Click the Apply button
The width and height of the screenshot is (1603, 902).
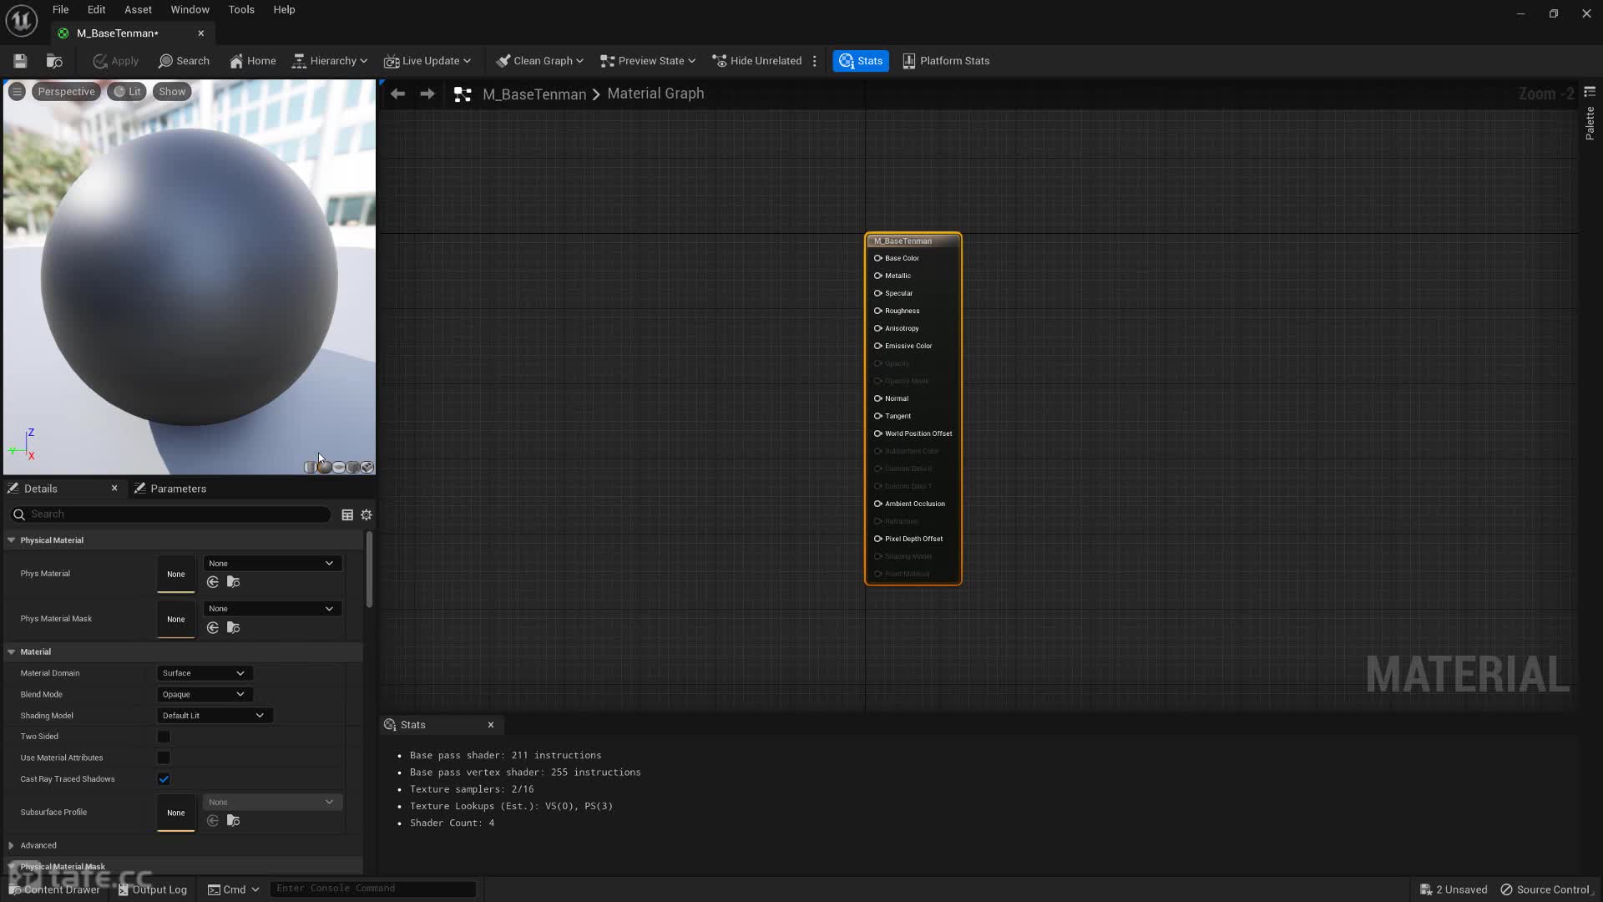point(116,61)
